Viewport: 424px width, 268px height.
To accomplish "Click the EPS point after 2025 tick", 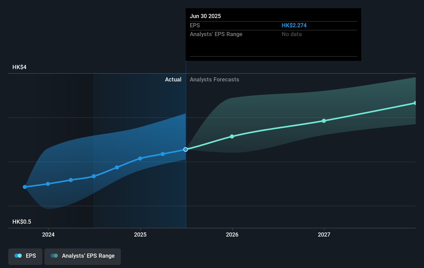I will (163, 154).
